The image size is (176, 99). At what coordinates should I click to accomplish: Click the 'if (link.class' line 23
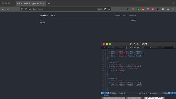pos(117,70)
